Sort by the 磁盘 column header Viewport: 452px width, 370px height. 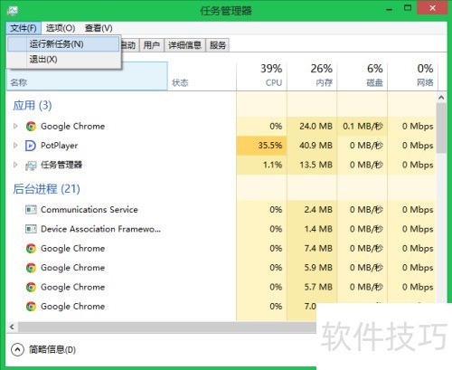[x=363, y=76]
